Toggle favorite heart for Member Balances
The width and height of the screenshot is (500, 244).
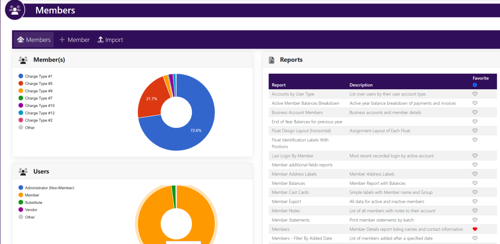point(475,183)
